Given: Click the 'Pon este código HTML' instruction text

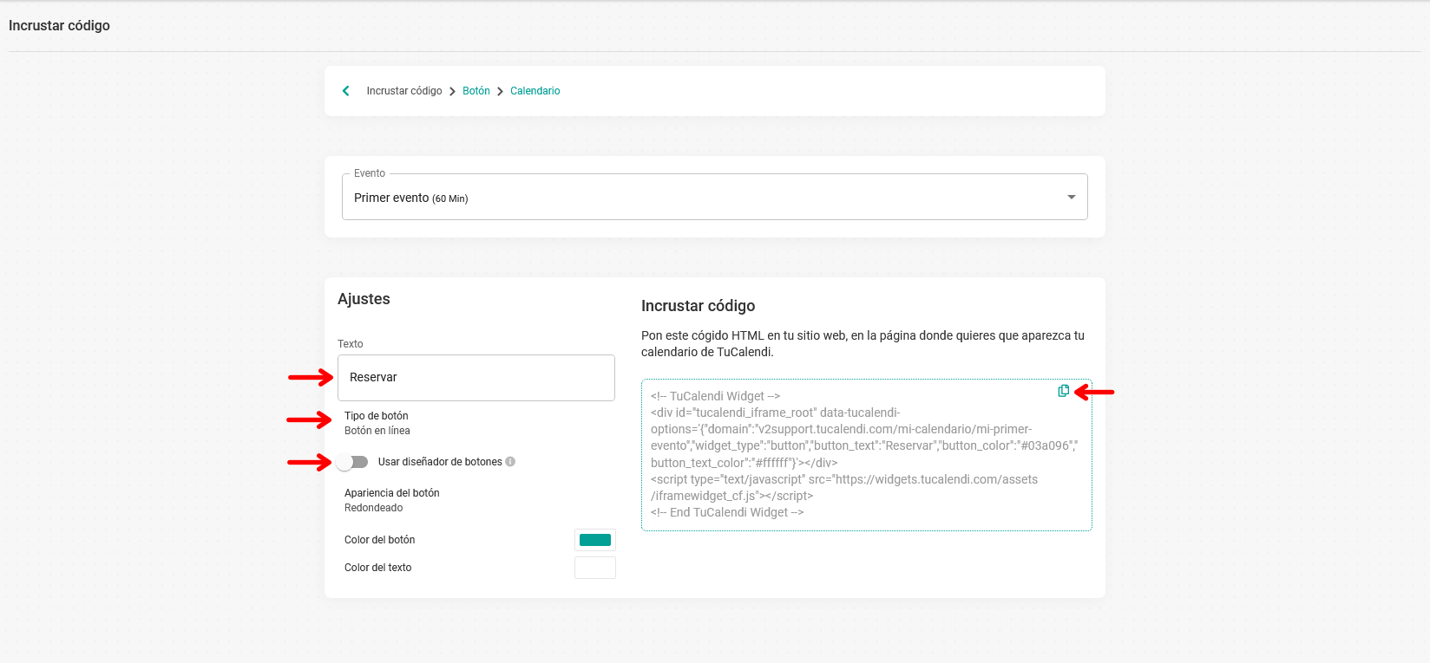Looking at the screenshot, I should point(863,344).
